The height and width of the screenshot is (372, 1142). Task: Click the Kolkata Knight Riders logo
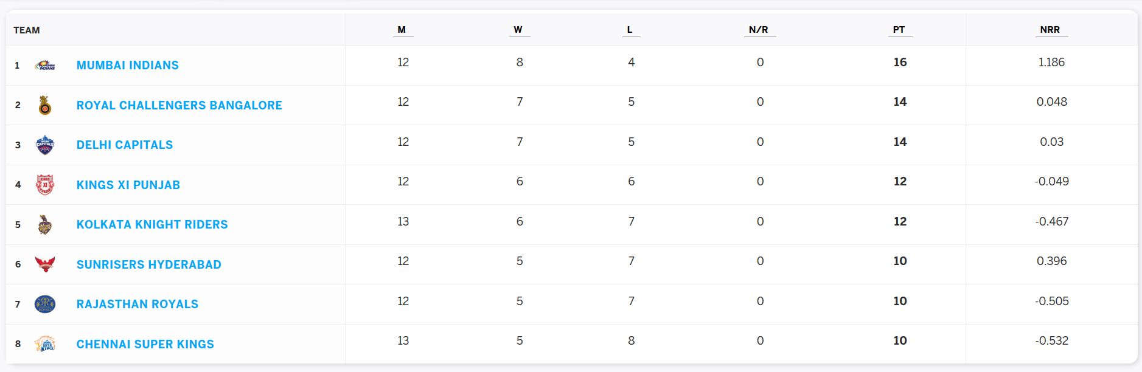point(45,225)
